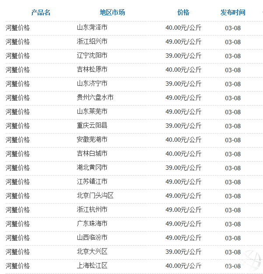
Task: Select the 吉林松原市 market entry
Action: point(92,70)
